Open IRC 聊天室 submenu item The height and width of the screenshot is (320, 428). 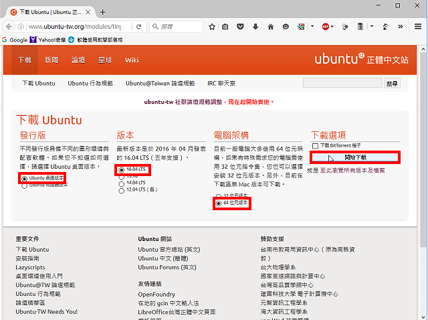[221, 84]
